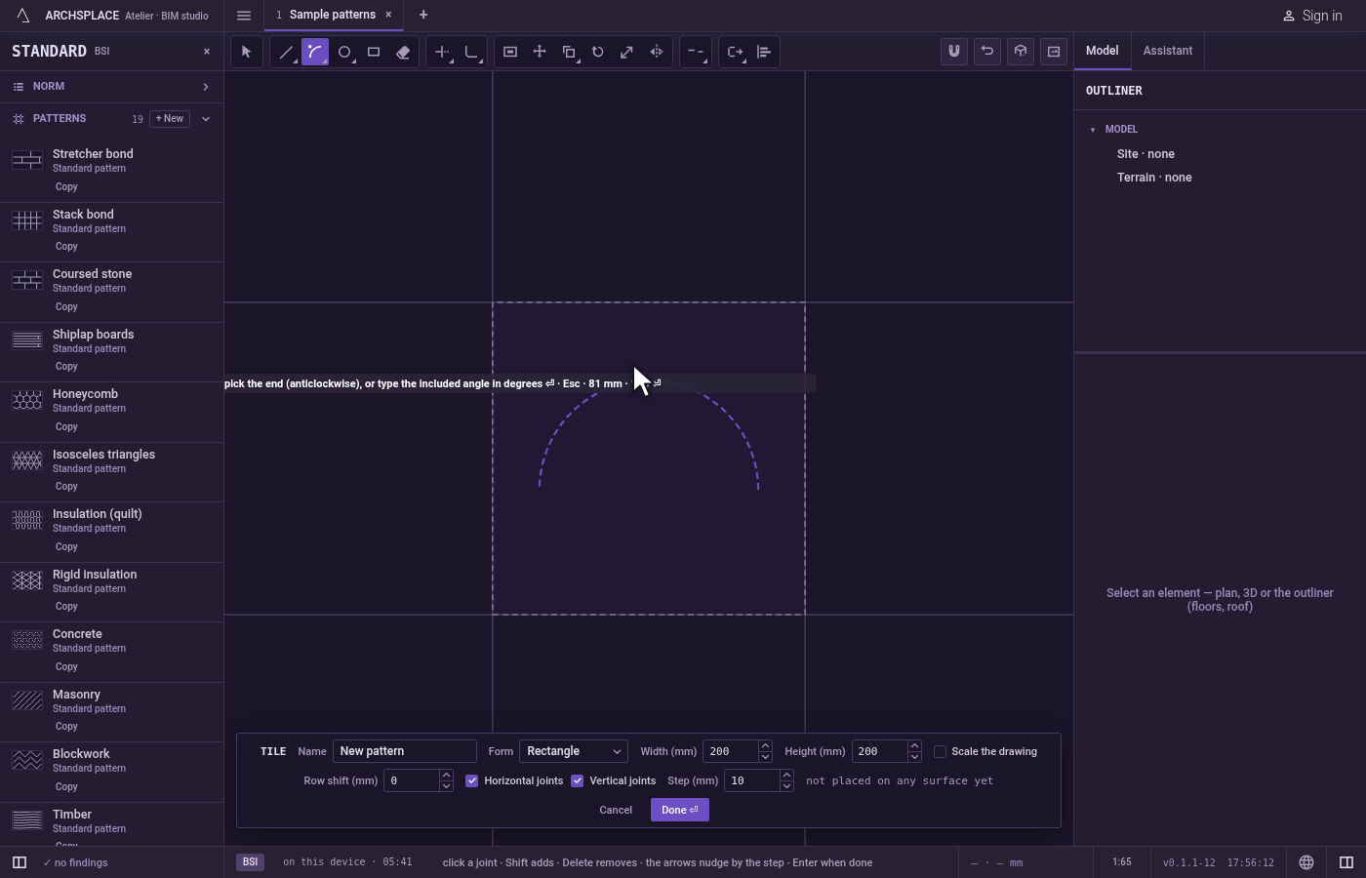Select the Rectangle tool
The height and width of the screenshot is (878, 1366).
[x=374, y=52]
